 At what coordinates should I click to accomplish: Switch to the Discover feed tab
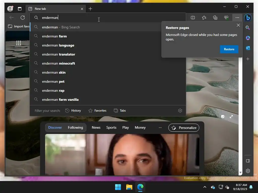point(55,127)
